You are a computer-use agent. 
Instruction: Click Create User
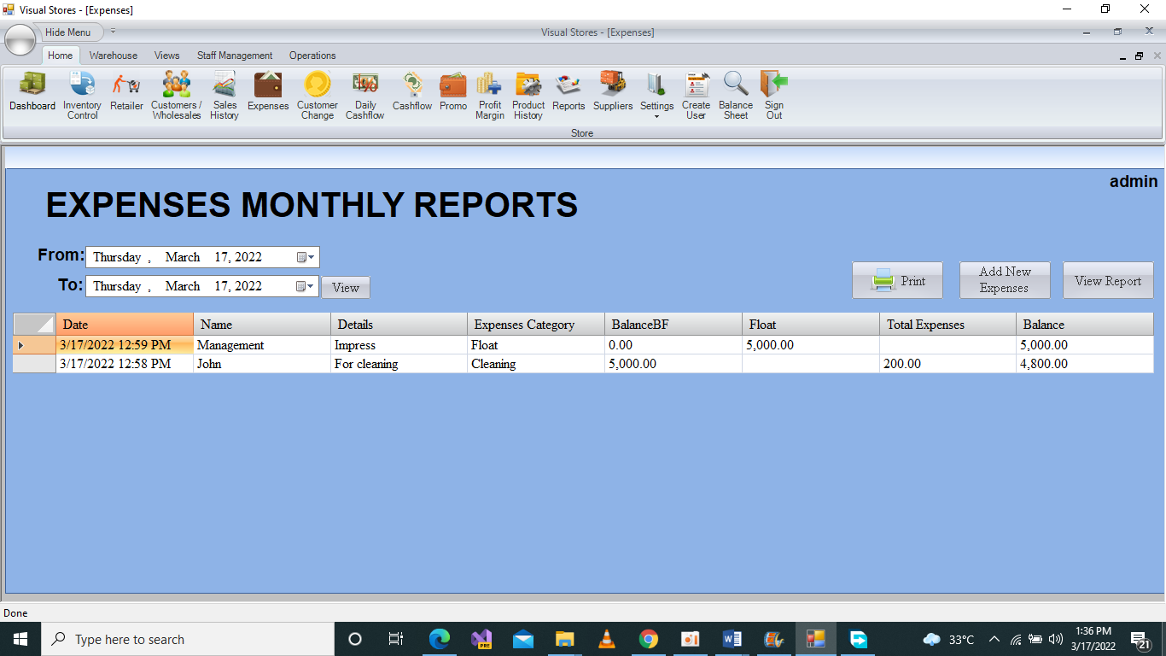pos(696,96)
